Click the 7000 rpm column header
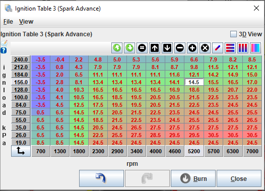 point(252,151)
